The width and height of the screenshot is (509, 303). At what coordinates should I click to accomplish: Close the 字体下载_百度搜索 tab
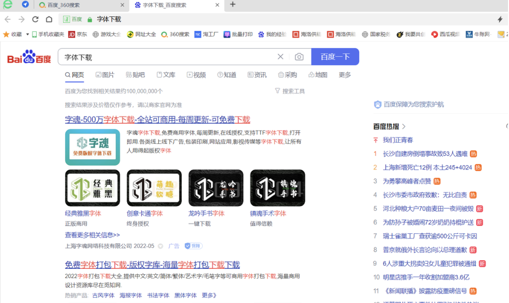click(217, 5)
